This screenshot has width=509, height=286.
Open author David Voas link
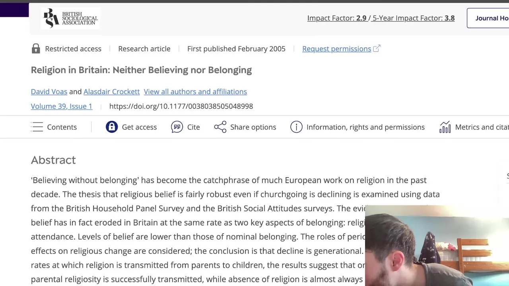[49, 92]
